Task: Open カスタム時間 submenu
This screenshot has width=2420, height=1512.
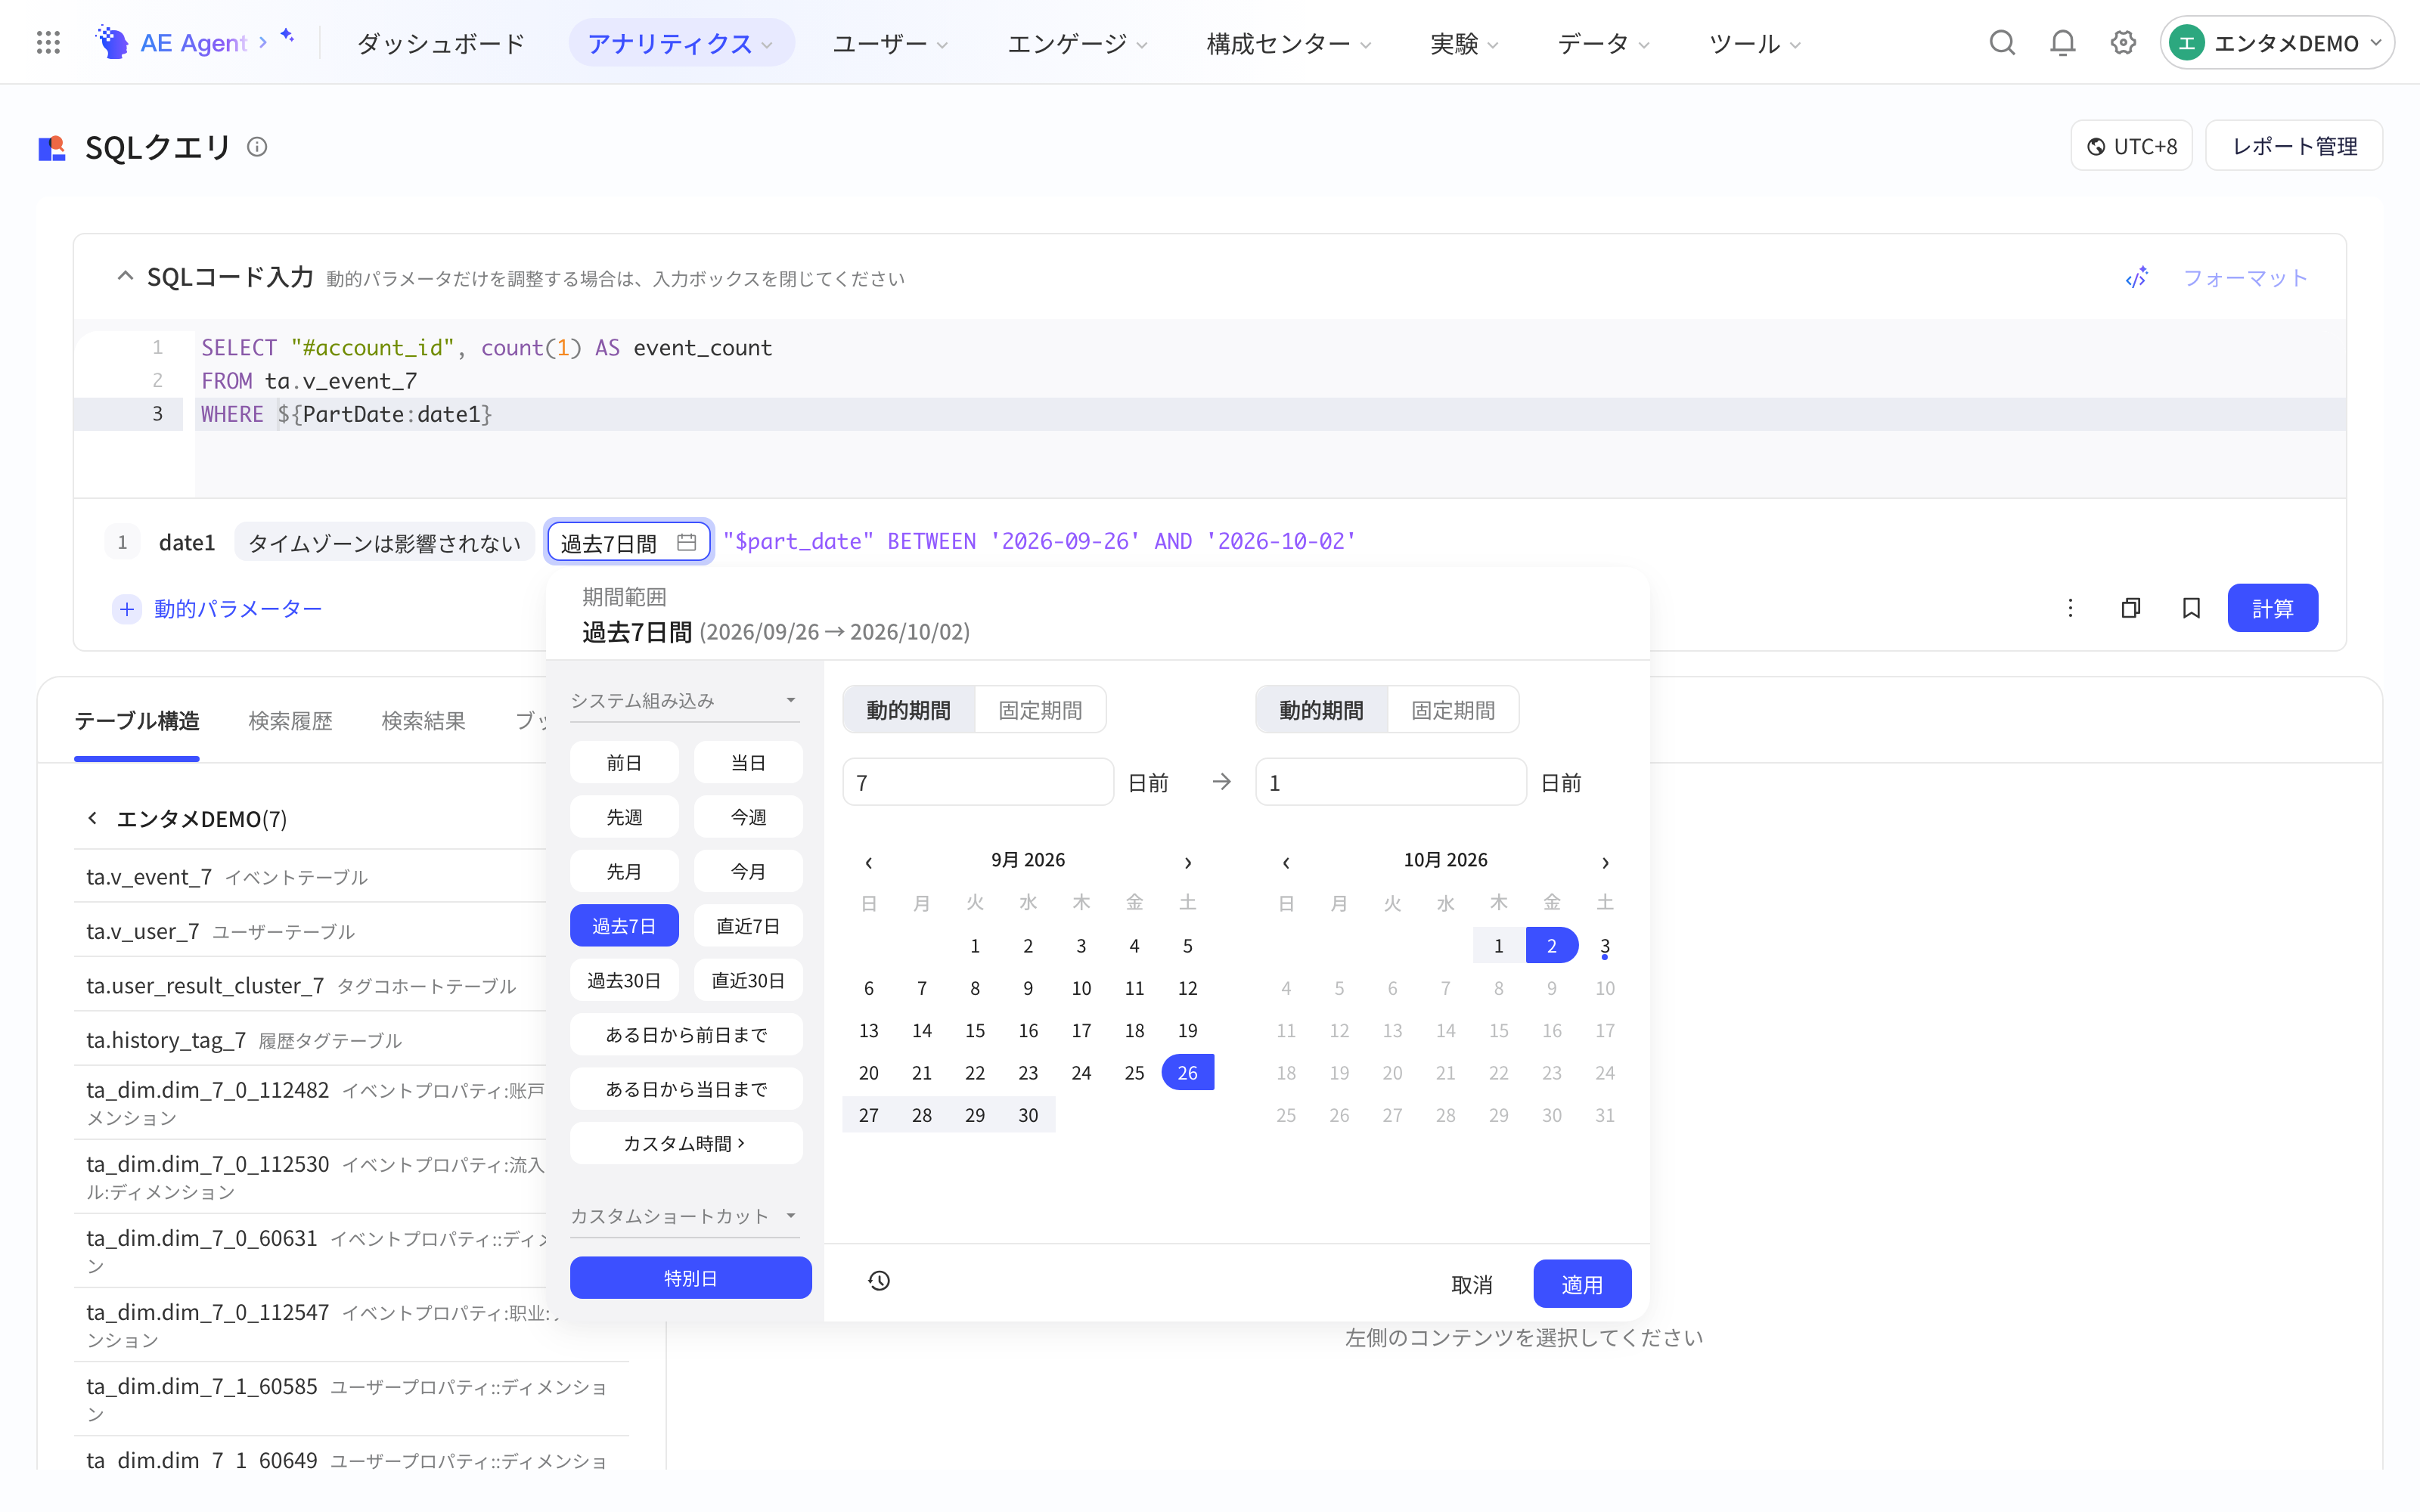Action: click(x=685, y=1143)
